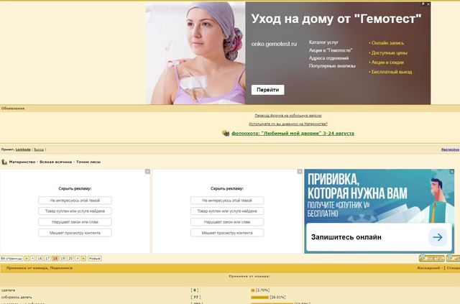Click the Новые pagination button
Image resolution: width=460 pixels, height=304 pixels.
tap(94, 259)
